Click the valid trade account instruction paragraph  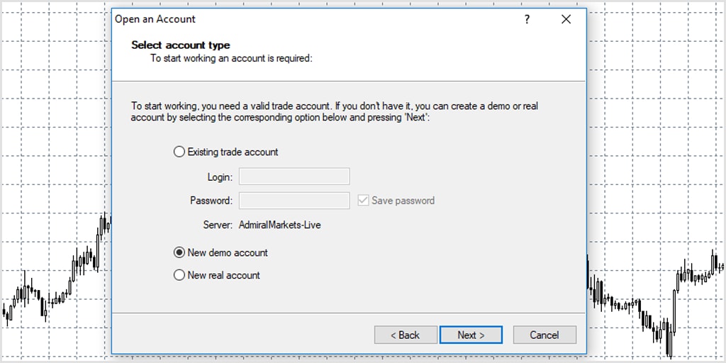click(335, 111)
